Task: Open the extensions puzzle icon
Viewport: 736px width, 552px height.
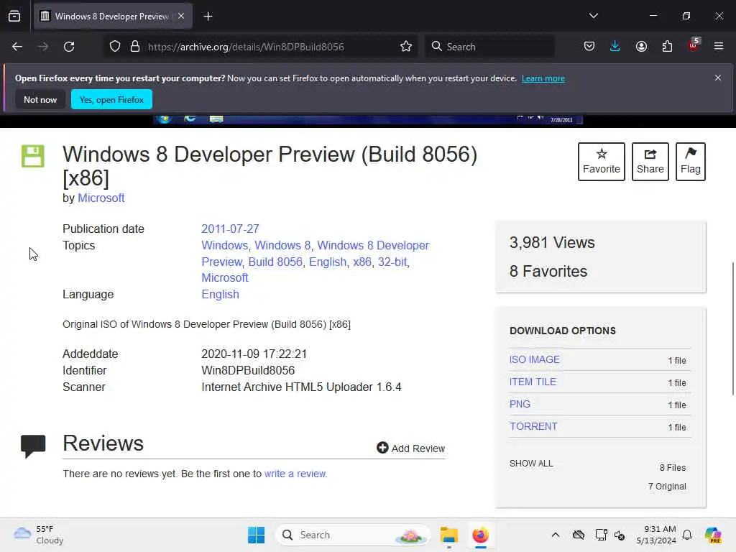Action: click(x=667, y=47)
